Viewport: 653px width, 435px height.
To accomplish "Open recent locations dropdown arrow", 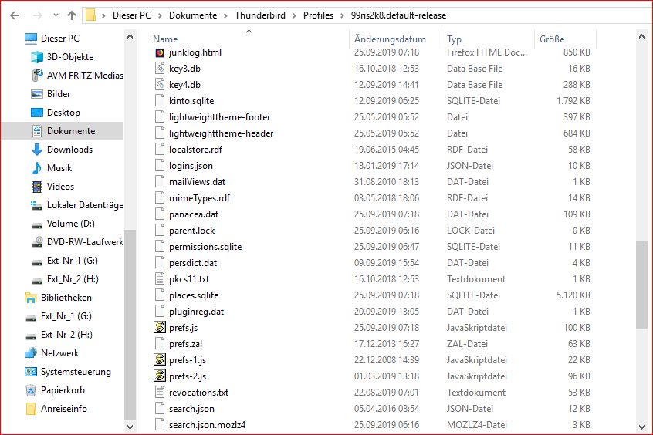I will (x=56, y=15).
